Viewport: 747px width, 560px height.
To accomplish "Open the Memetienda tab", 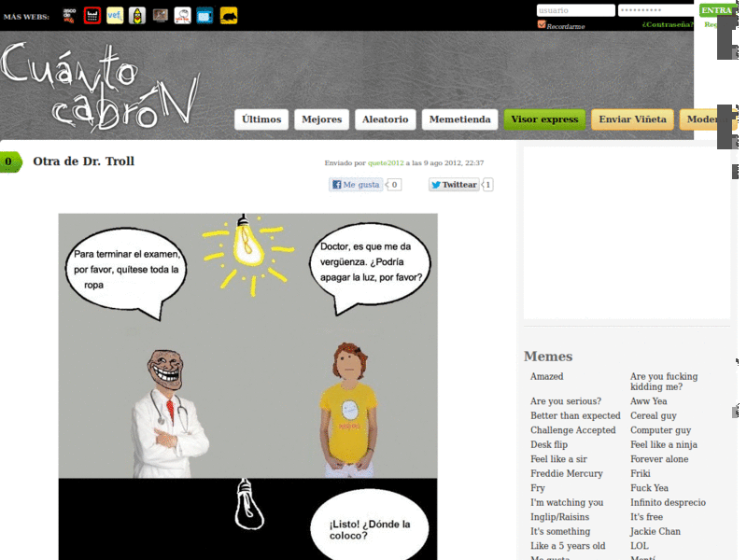I will click(459, 119).
